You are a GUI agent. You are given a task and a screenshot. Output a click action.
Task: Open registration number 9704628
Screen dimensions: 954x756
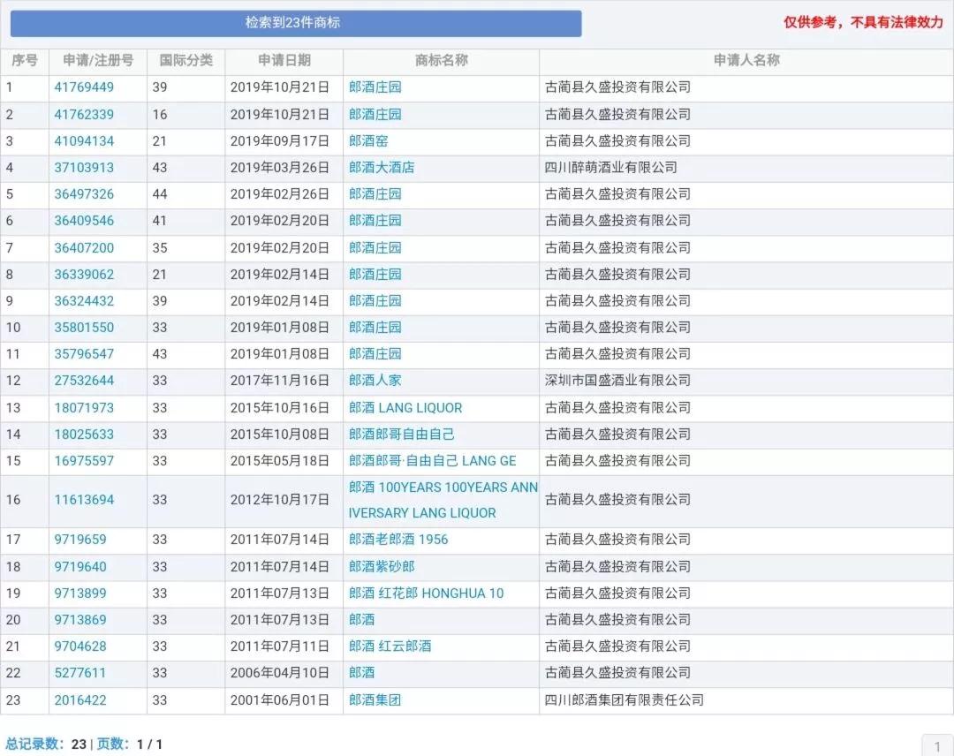tap(80, 646)
